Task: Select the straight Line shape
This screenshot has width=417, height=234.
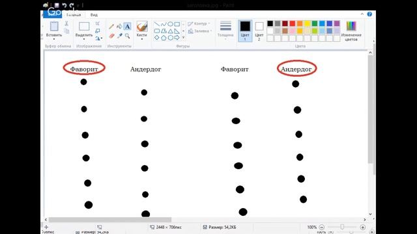Action: point(157,24)
